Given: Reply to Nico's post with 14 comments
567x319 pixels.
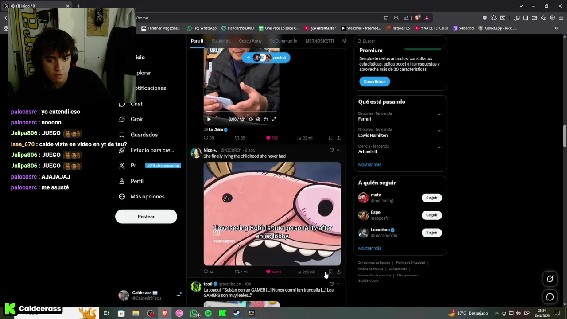Looking at the screenshot, I should (x=208, y=272).
